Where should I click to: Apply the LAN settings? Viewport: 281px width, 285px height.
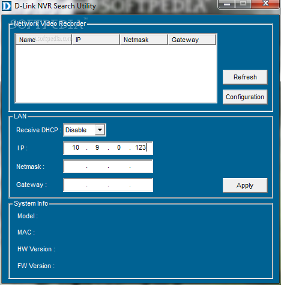point(245,185)
